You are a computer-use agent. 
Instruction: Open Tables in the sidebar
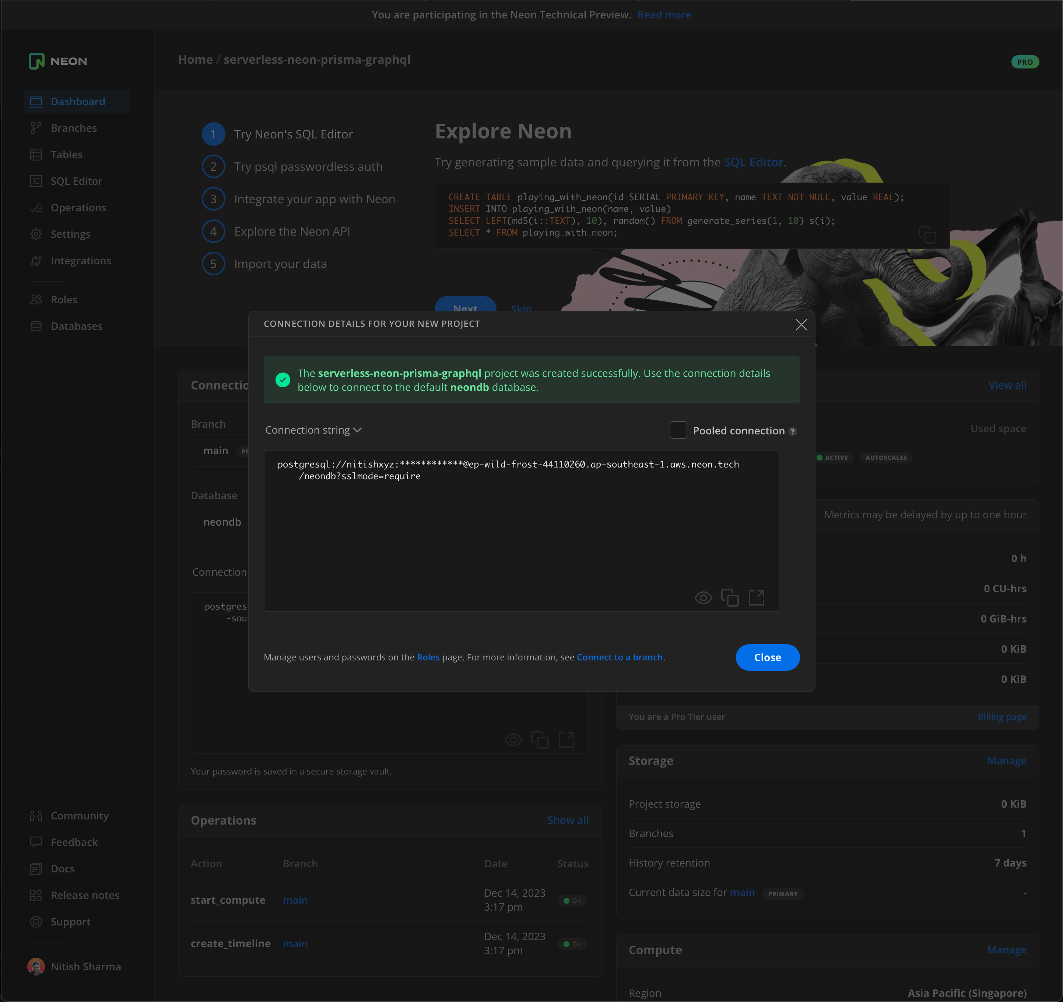(x=66, y=155)
